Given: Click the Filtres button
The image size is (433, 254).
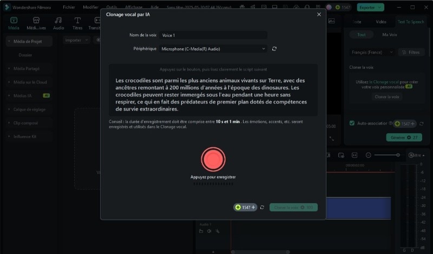Looking at the screenshot, I should pos(411,52).
